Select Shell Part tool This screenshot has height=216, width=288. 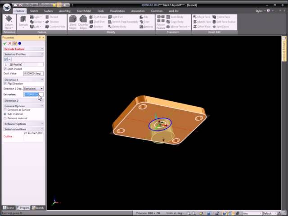(x=97, y=22)
